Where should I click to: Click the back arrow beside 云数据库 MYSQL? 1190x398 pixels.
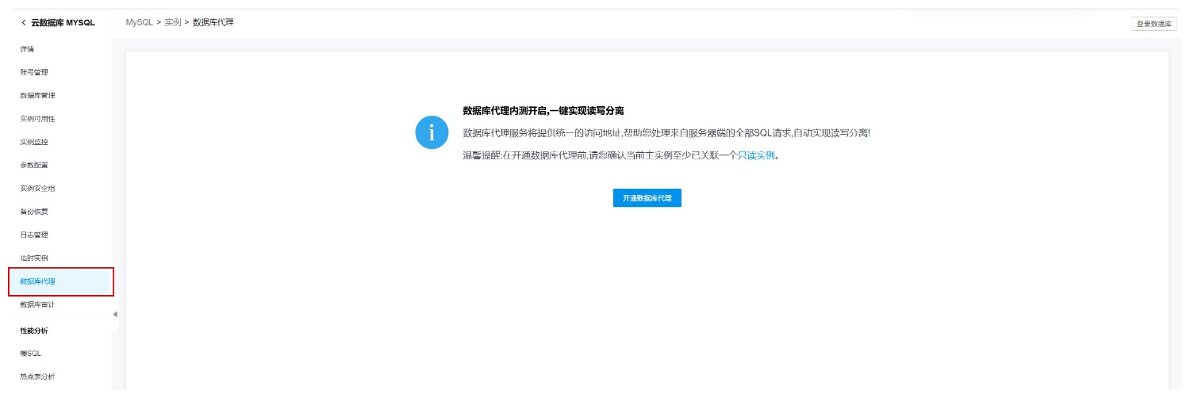click(x=24, y=22)
